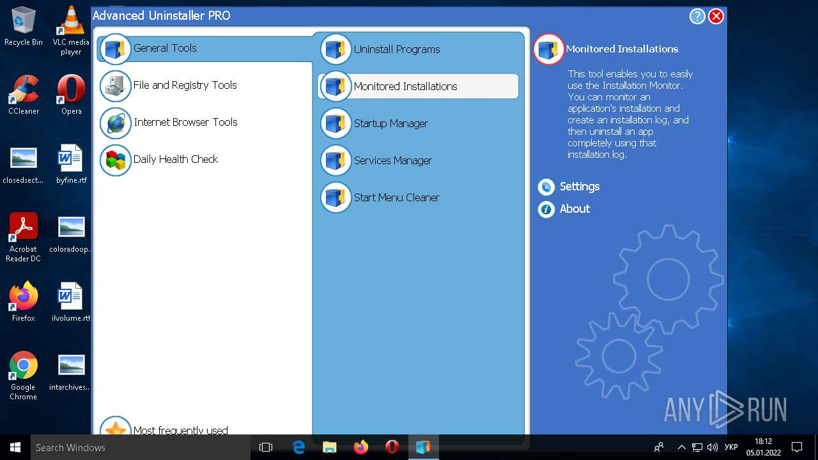Launch Acrobat Reader DC shortcut
This screenshot has width=818, height=460.
click(24, 238)
